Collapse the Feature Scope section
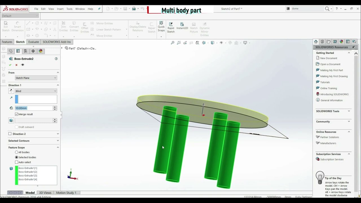 pyautogui.click(x=58, y=147)
